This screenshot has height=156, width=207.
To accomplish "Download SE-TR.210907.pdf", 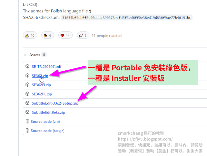I will 47,67.
